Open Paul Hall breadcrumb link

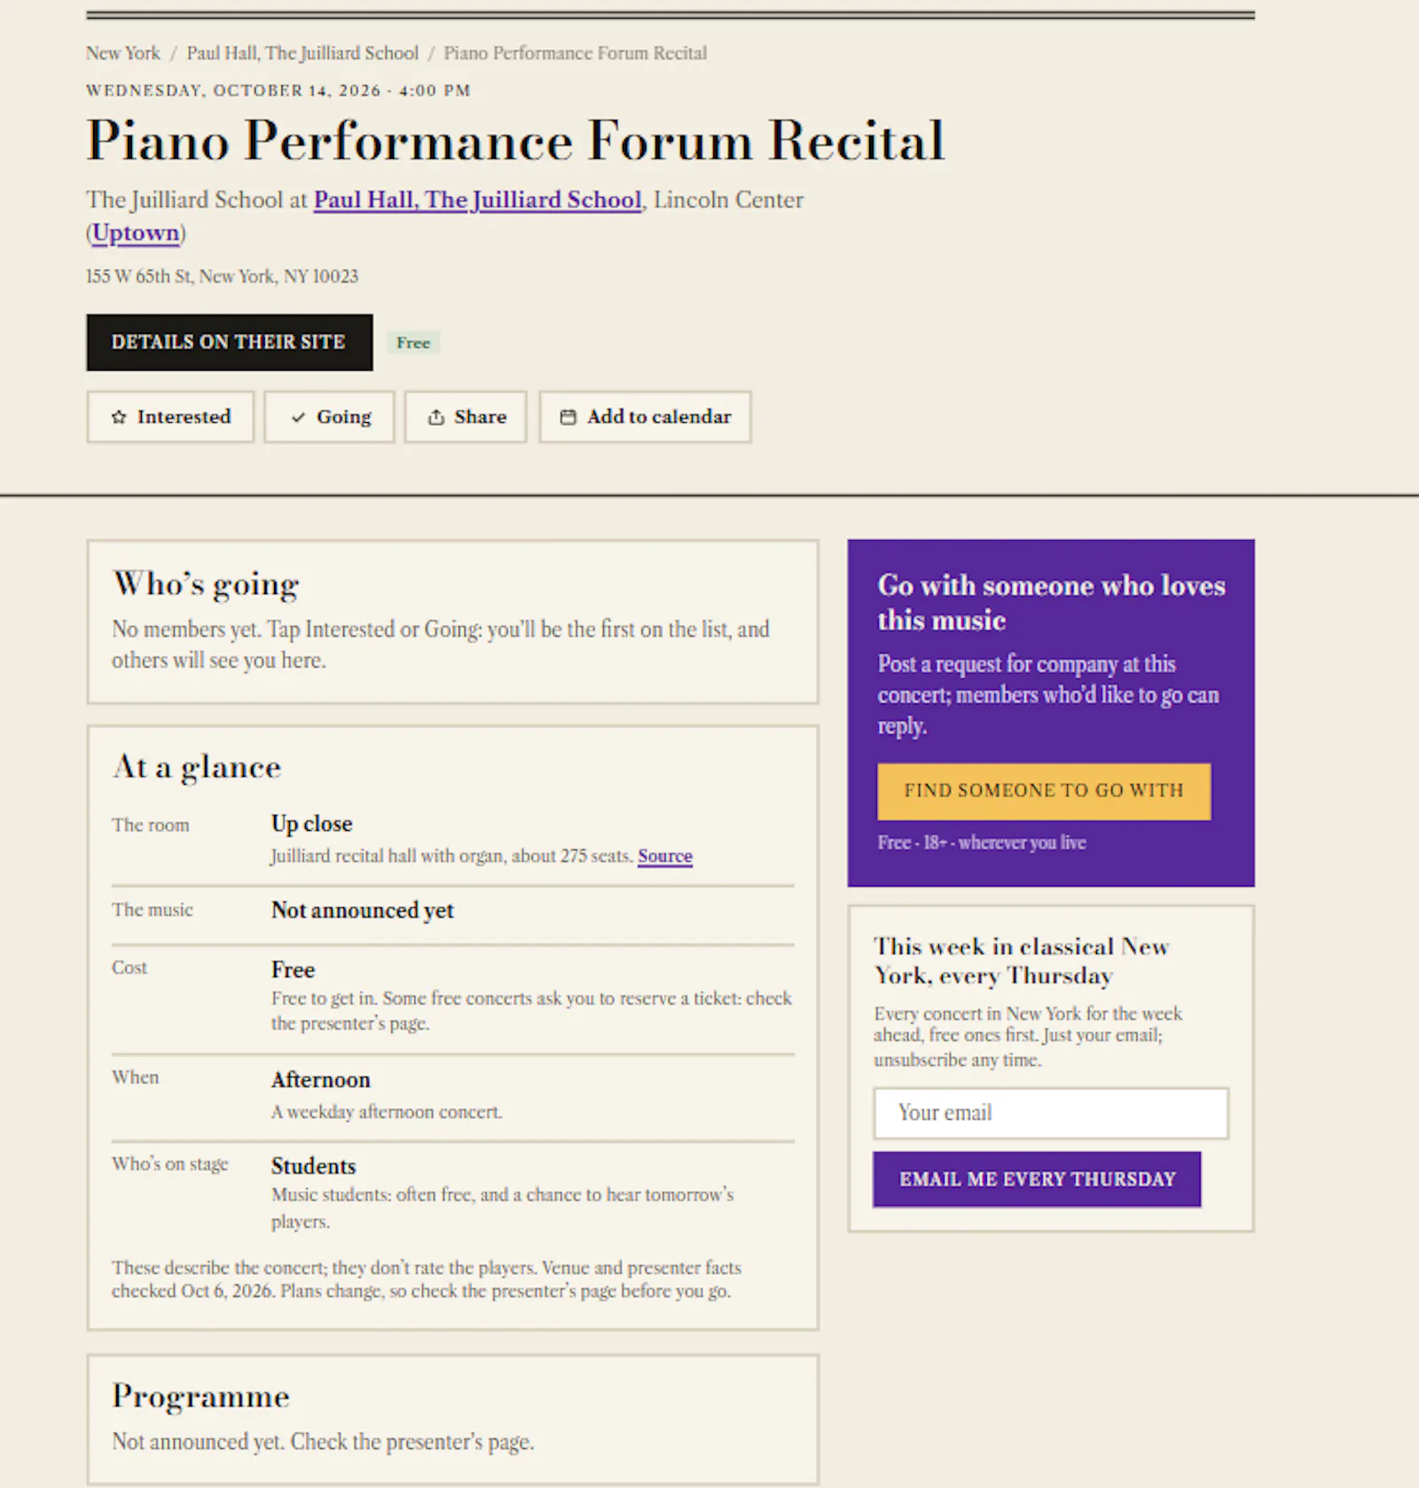[302, 53]
